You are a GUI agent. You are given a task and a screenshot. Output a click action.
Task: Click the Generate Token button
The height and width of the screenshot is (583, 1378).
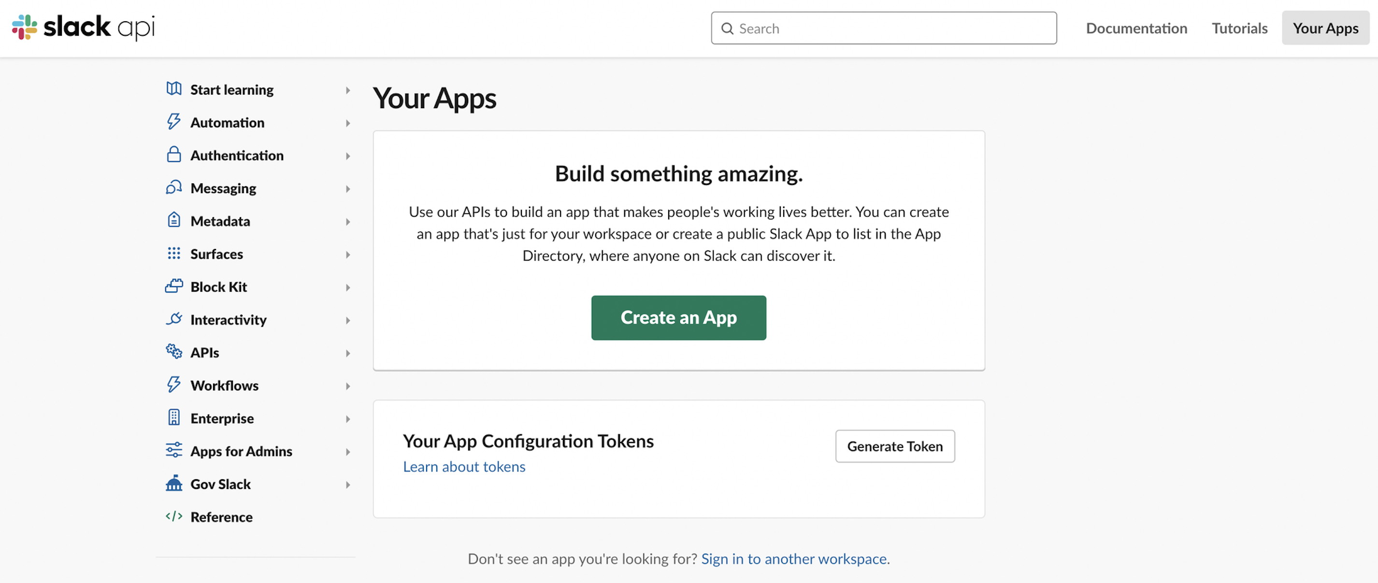(x=894, y=446)
